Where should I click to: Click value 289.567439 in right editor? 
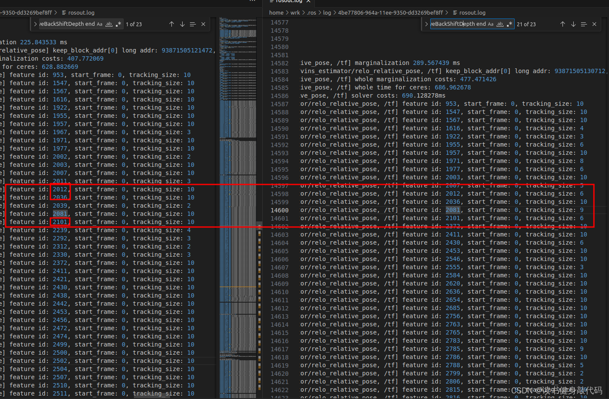point(431,63)
